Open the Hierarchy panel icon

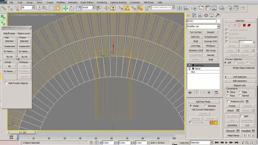[x=200, y=15]
